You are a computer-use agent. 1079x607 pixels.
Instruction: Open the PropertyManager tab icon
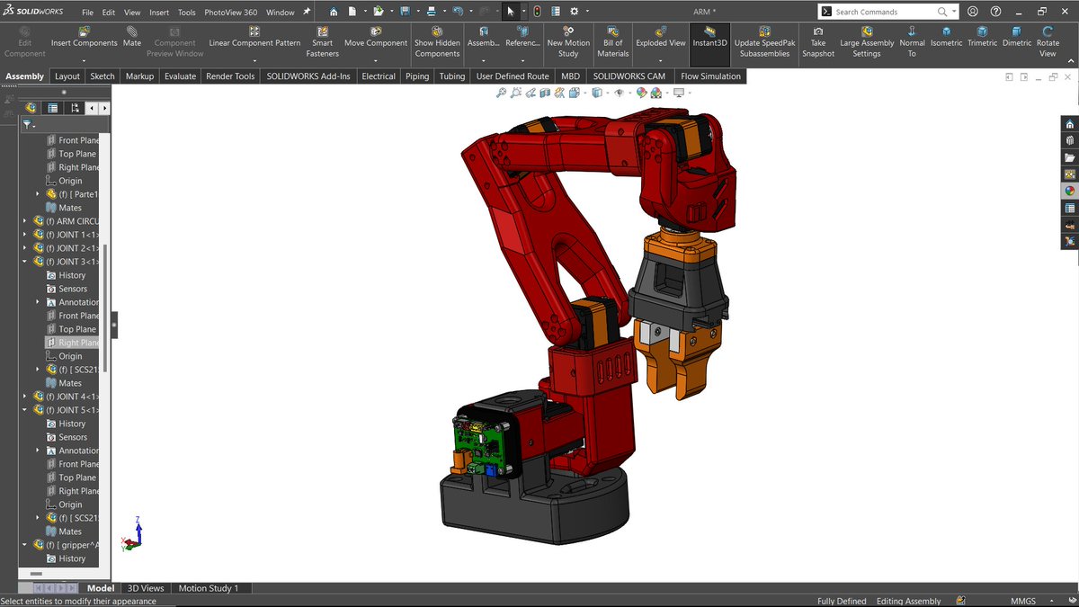pos(53,108)
